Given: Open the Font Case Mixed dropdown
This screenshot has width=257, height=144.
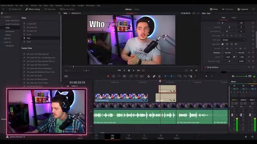Looking at the screenshot, I should [x=234, y=40].
